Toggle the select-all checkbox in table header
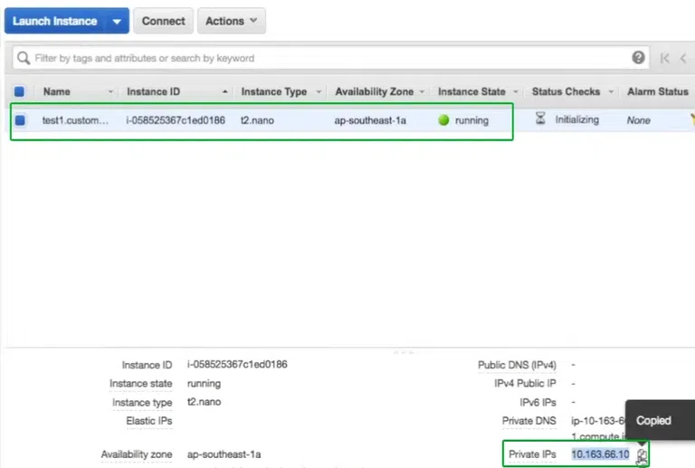 20,91
